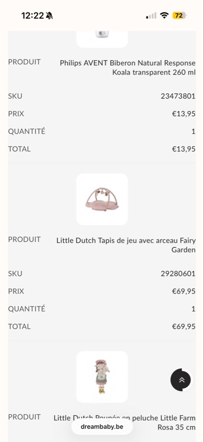
Task: Open Philips AVENT Biberon Natural Response product
Action: (x=128, y=67)
